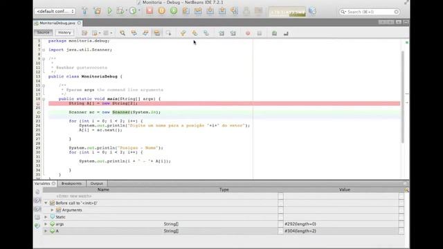This screenshot has height=249, width=443.
Task: Collapse the fold at the main method line
Action: tap(44, 99)
